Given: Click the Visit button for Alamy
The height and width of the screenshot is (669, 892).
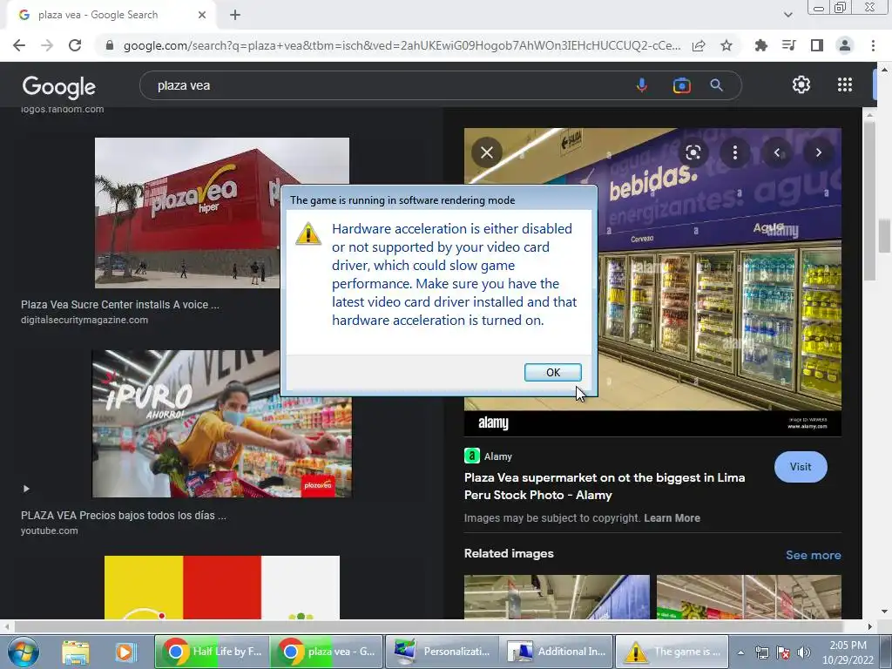Looking at the screenshot, I should 801,467.
